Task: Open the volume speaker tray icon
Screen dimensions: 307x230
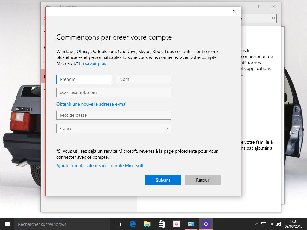Action: pyautogui.click(x=271, y=224)
